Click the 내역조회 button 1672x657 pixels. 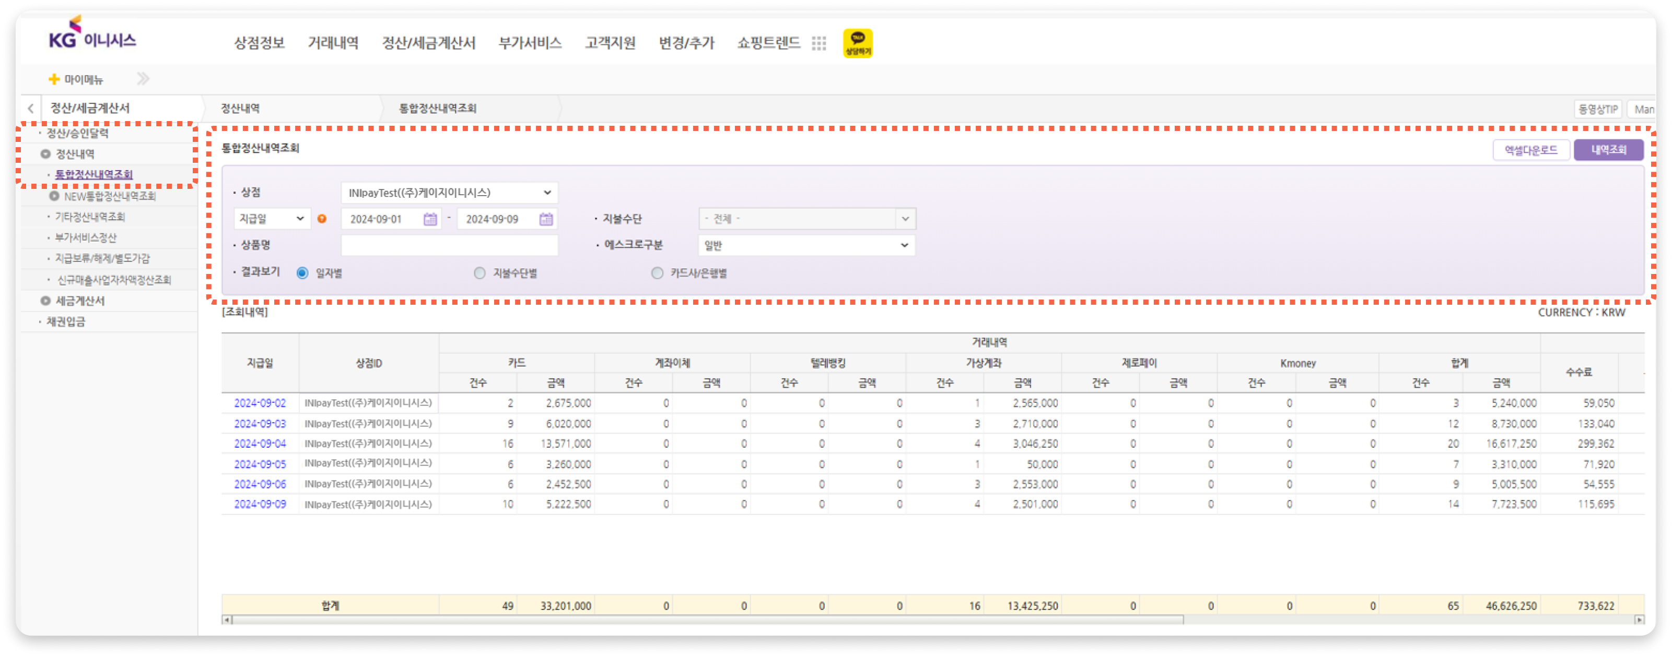[x=1608, y=150]
